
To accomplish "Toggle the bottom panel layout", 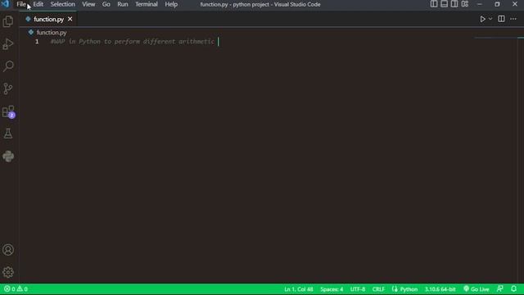I will [x=444, y=4].
